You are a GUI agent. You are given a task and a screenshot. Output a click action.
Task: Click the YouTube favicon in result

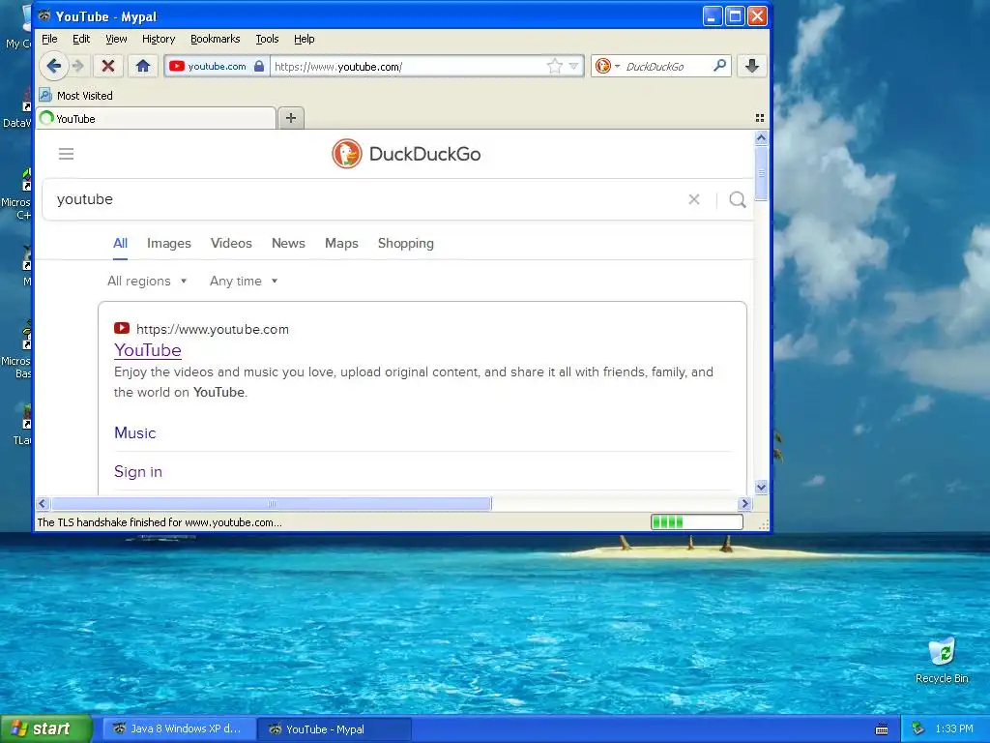click(121, 329)
